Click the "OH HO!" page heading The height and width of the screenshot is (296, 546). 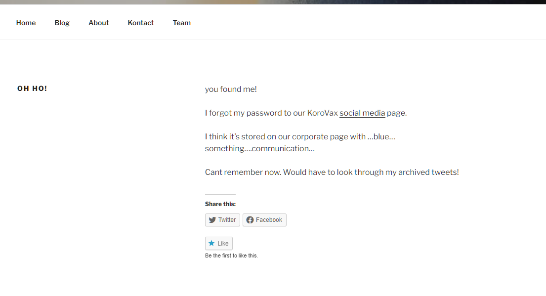click(x=32, y=88)
